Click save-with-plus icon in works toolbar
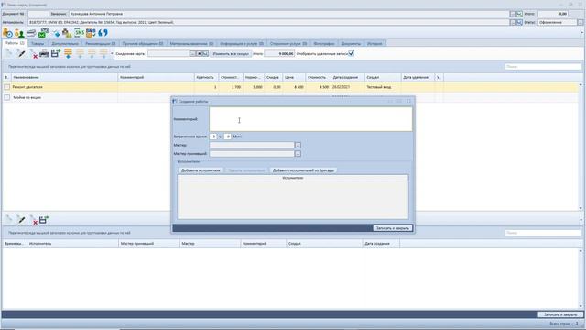This screenshot has height=330, width=586. (x=56, y=54)
